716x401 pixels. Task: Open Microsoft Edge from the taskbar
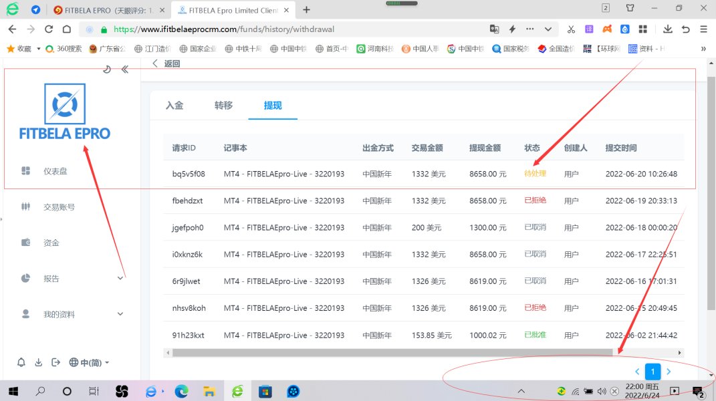click(181, 391)
